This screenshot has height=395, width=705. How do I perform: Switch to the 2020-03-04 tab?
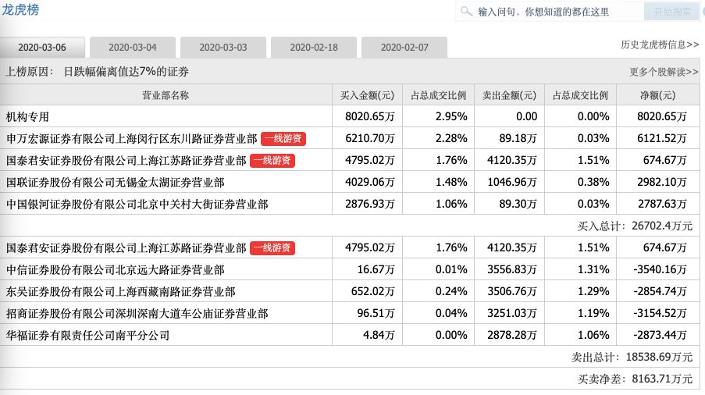[132, 47]
